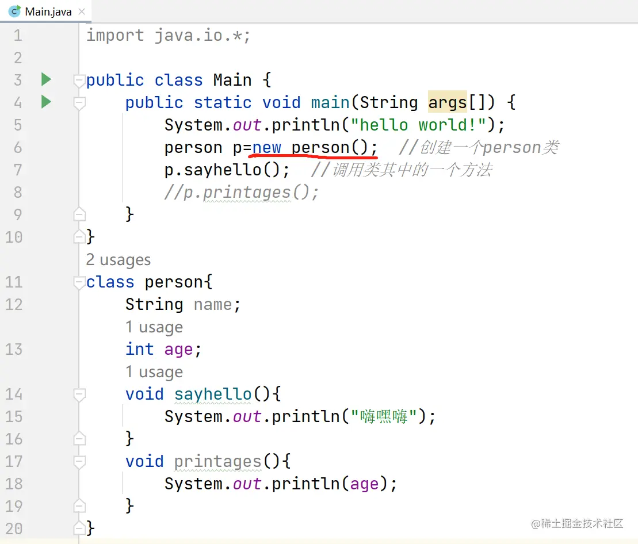Click line number 6 in the gutter
The image size is (638, 544).
[17, 148]
